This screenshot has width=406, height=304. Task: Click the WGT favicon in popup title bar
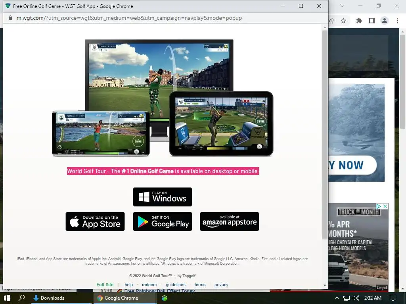click(x=8, y=6)
